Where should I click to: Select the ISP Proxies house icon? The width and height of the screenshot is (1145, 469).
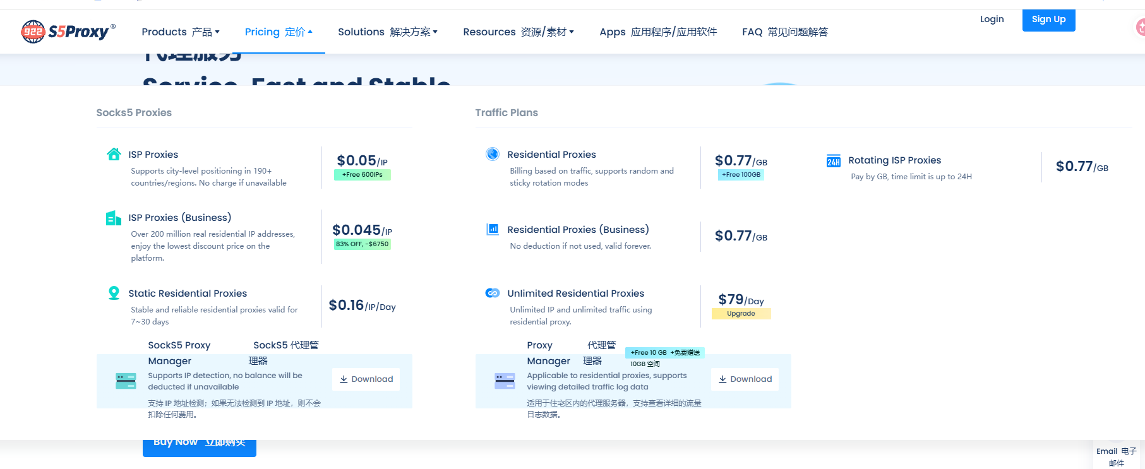[114, 154]
